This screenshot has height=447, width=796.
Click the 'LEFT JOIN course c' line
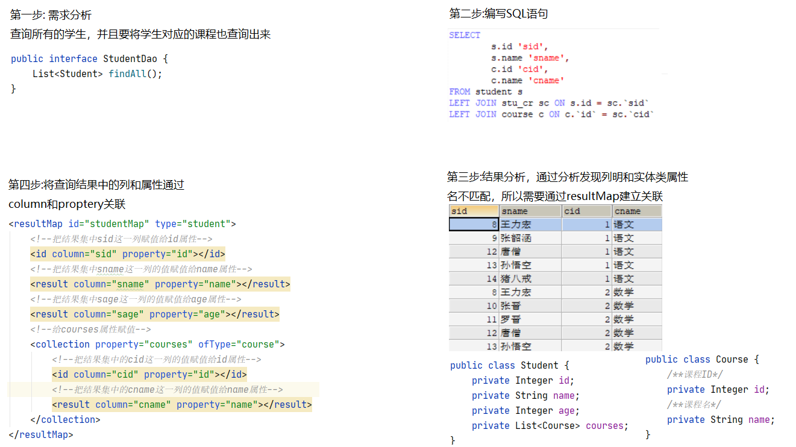point(551,114)
